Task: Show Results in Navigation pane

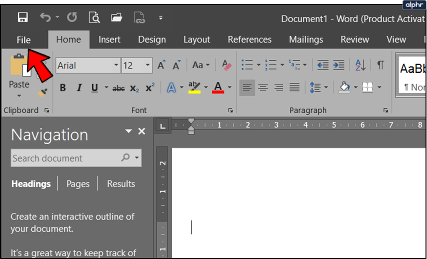Action: point(121,184)
